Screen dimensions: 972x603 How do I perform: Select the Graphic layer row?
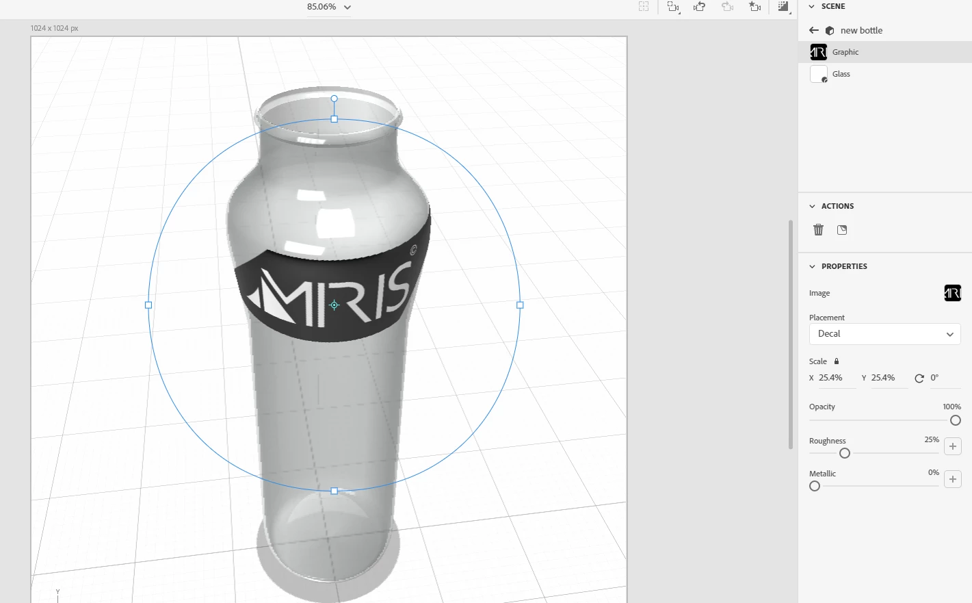pos(885,52)
